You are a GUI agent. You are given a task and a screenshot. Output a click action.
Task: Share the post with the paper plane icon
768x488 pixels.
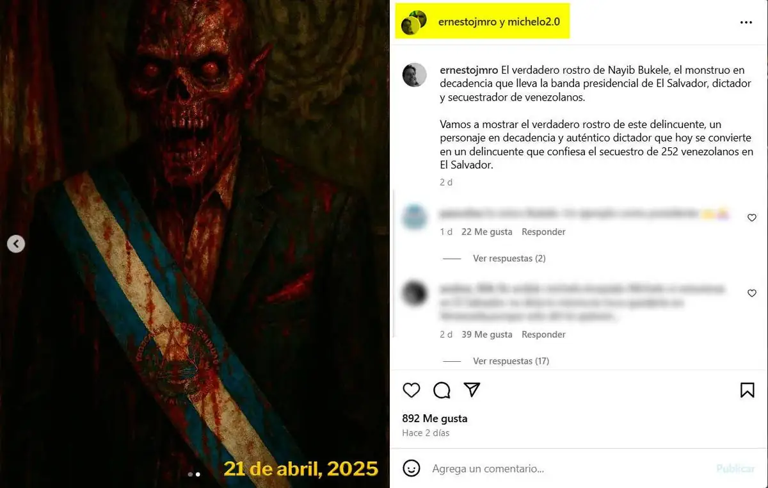pos(472,390)
